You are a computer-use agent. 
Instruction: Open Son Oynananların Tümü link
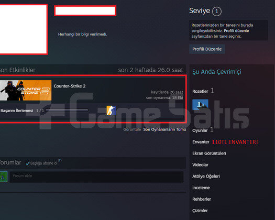click(164, 129)
